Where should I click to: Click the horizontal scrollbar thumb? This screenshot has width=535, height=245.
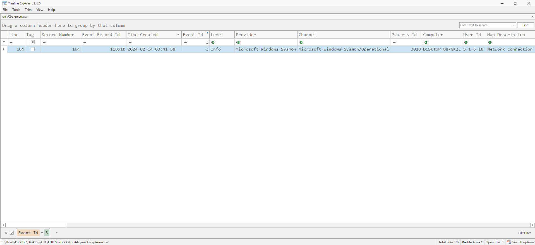coord(36,225)
